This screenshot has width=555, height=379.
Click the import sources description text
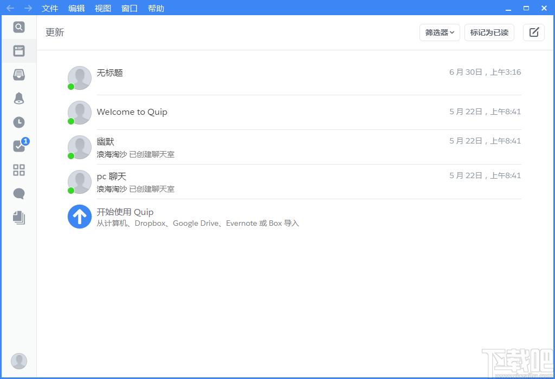point(198,224)
